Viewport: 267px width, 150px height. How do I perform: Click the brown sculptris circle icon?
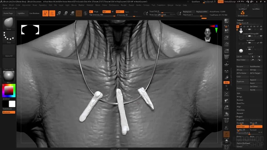pos(79,13)
